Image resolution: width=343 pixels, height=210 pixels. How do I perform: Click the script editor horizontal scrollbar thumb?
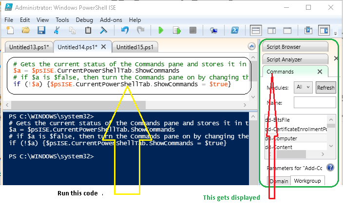click(x=78, y=105)
